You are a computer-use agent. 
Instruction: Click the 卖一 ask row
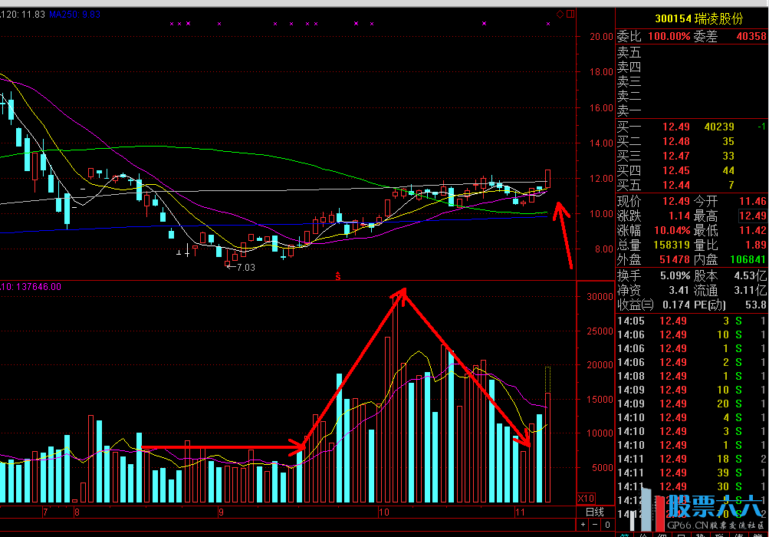[x=692, y=110]
